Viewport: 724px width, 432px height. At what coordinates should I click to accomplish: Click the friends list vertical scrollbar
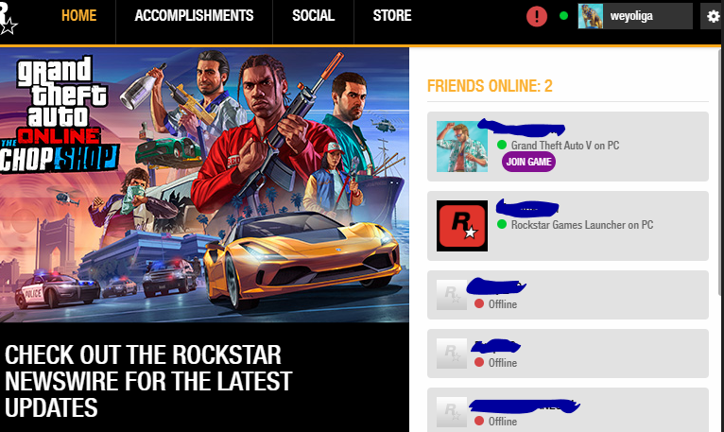(721, 171)
